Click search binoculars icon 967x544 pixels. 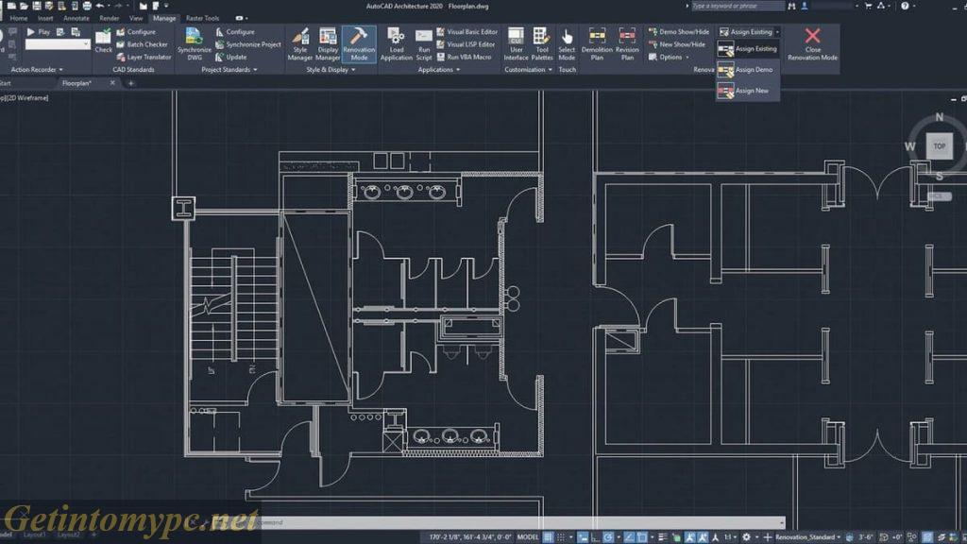(792, 6)
